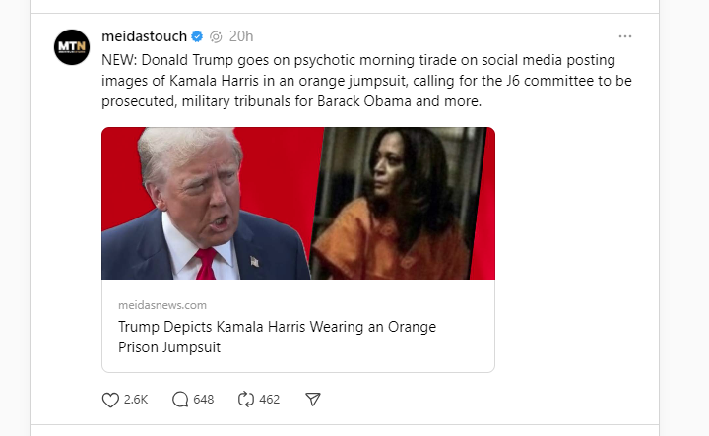Screen dimensions: 709x436
Task: Click the meidastouch username
Action: (144, 36)
